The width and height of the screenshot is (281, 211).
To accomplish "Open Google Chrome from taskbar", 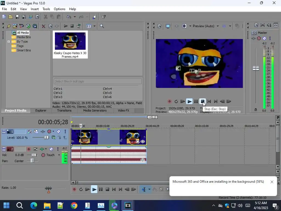I will coord(74,206).
